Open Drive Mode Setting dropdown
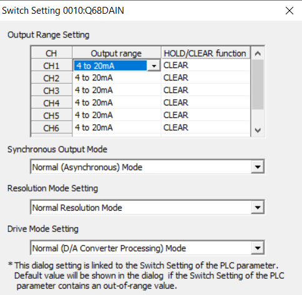The image size is (302, 295). (x=258, y=248)
